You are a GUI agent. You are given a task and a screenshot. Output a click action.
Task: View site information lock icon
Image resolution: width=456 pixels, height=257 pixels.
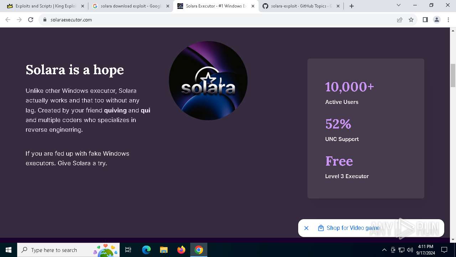click(x=45, y=20)
